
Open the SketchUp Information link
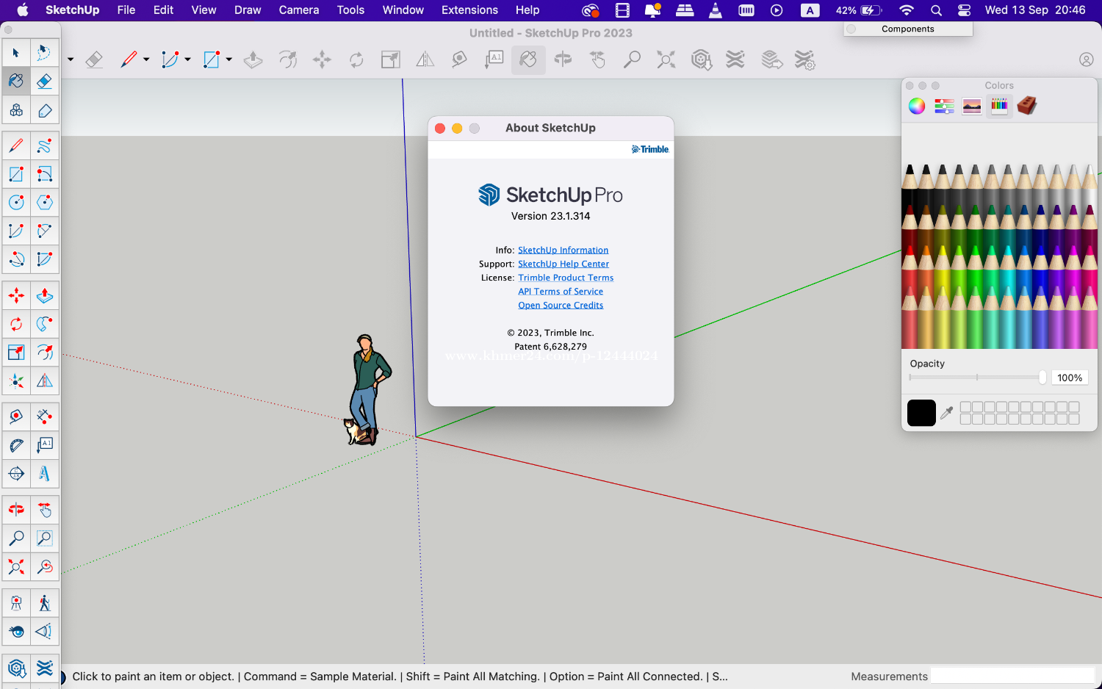563,250
